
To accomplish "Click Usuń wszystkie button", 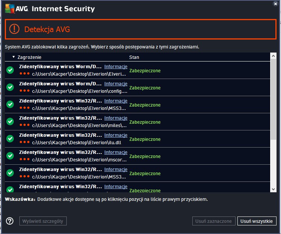I will 257,221.
